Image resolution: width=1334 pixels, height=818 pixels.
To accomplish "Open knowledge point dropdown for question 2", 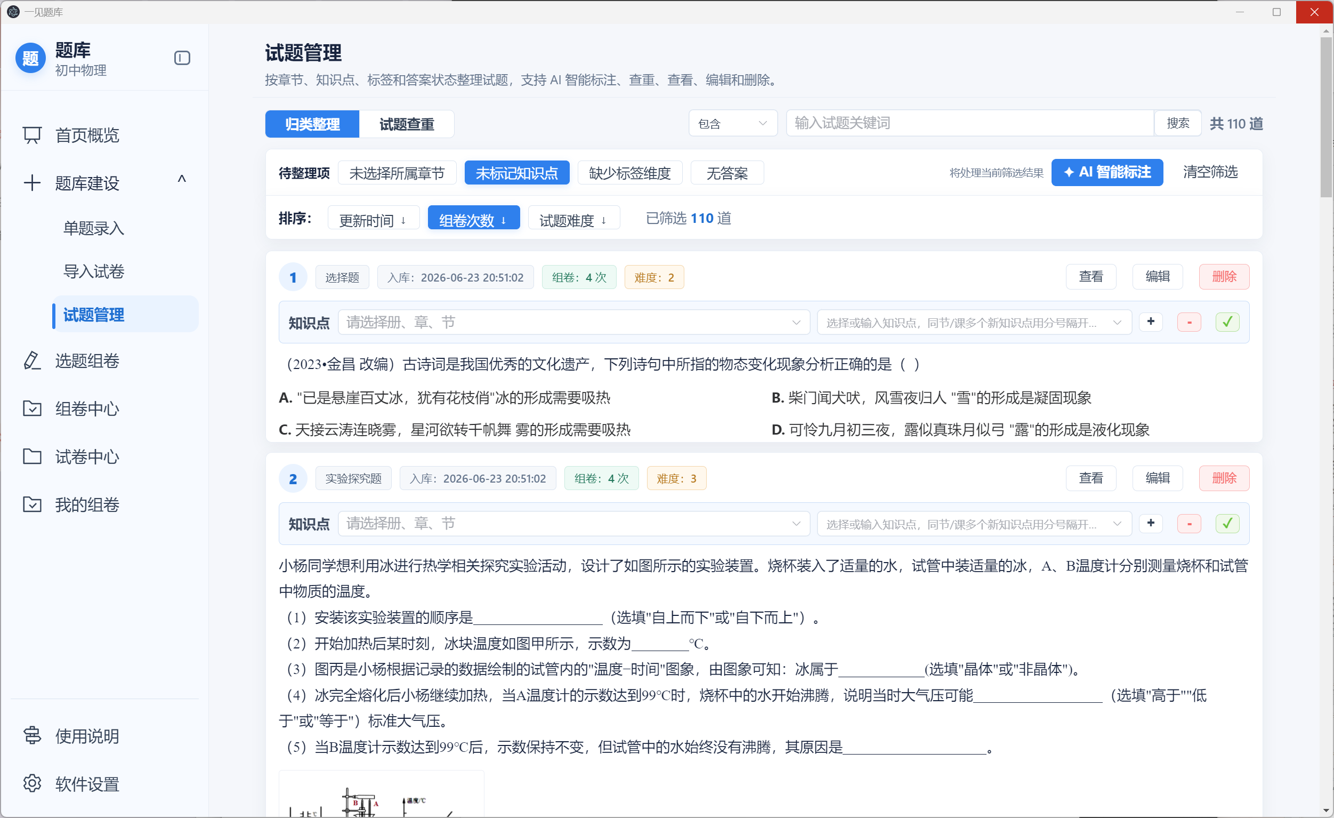I will [x=974, y=524].
